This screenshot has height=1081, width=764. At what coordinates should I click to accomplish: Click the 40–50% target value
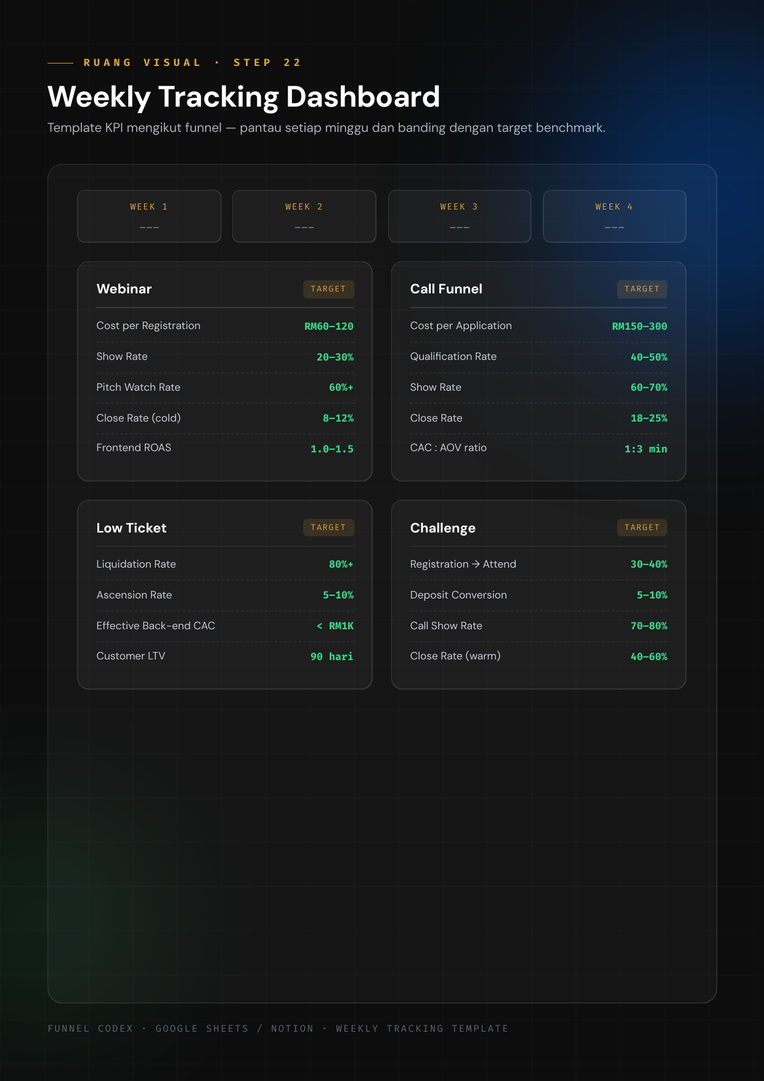[x=649, y=357]
